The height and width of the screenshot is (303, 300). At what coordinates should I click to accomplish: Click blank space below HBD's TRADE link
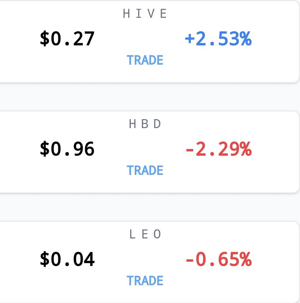(x=145, y=185)
